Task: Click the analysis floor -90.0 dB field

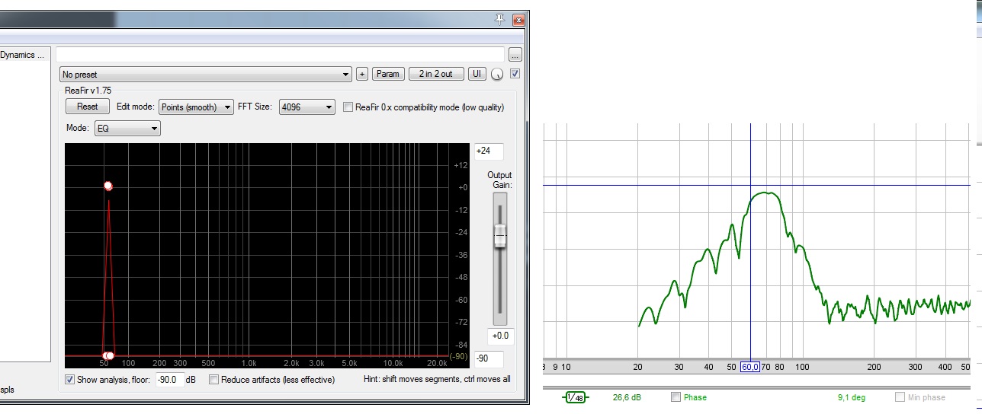Action: pyautogui.click(x=169, y=379)
